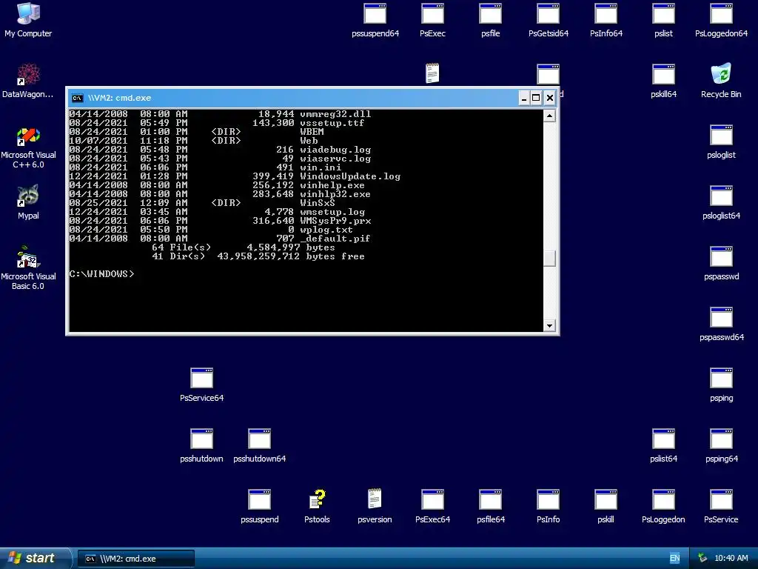Select PsLoggedon desktop icon
The image size is (758, 569).
coord(663,506)
